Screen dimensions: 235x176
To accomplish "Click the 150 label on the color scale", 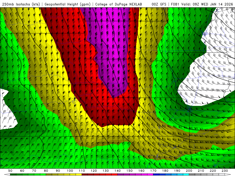I will [x=130, y=171].
